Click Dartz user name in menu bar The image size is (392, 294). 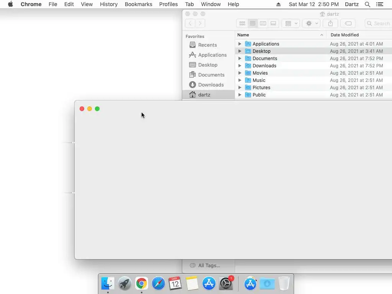(x=351, y=4)
